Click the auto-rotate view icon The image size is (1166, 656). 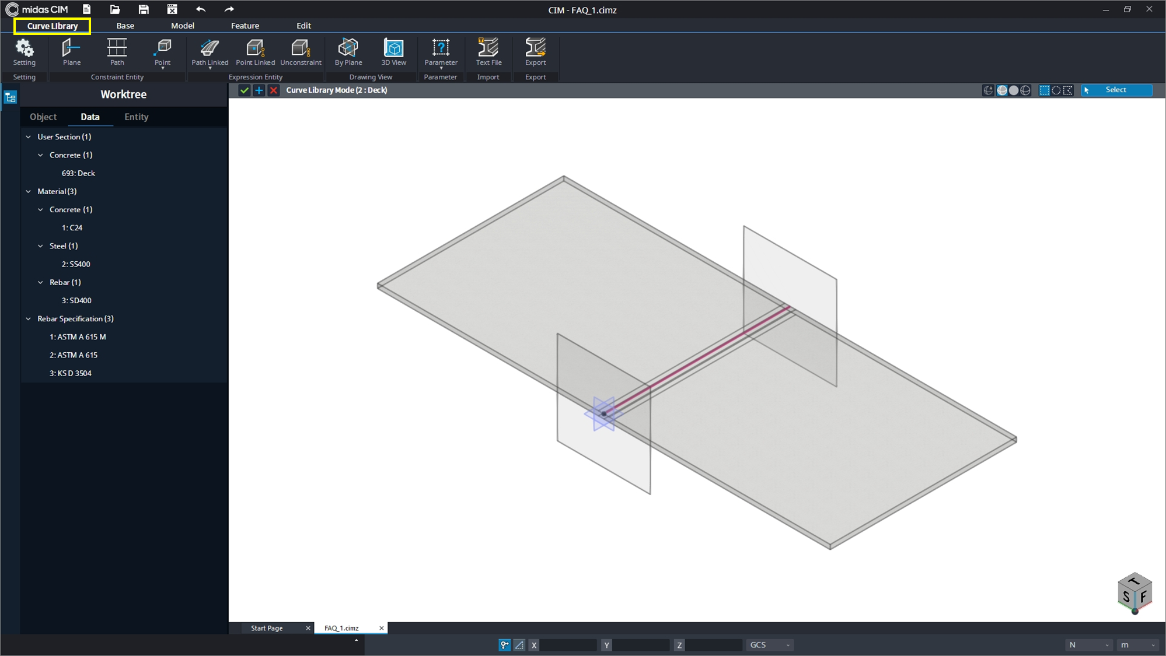[x=988, y=90]
